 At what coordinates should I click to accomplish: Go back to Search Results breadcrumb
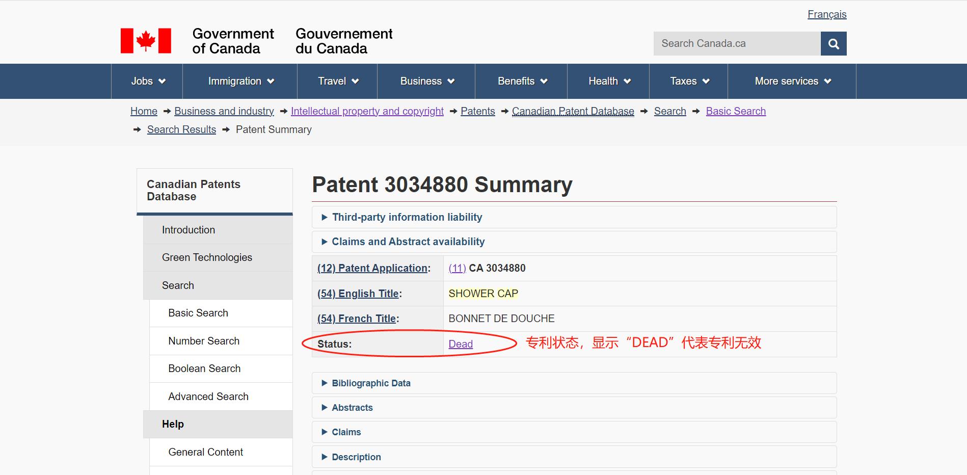pos(181,129)
